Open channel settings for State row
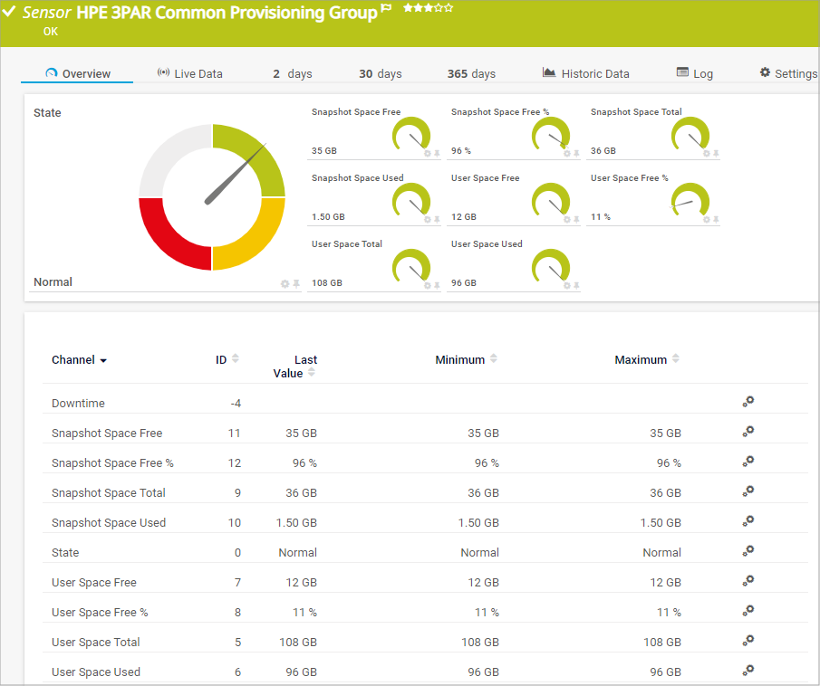Viewport: 820px width, 686px height. coord(748,552)
